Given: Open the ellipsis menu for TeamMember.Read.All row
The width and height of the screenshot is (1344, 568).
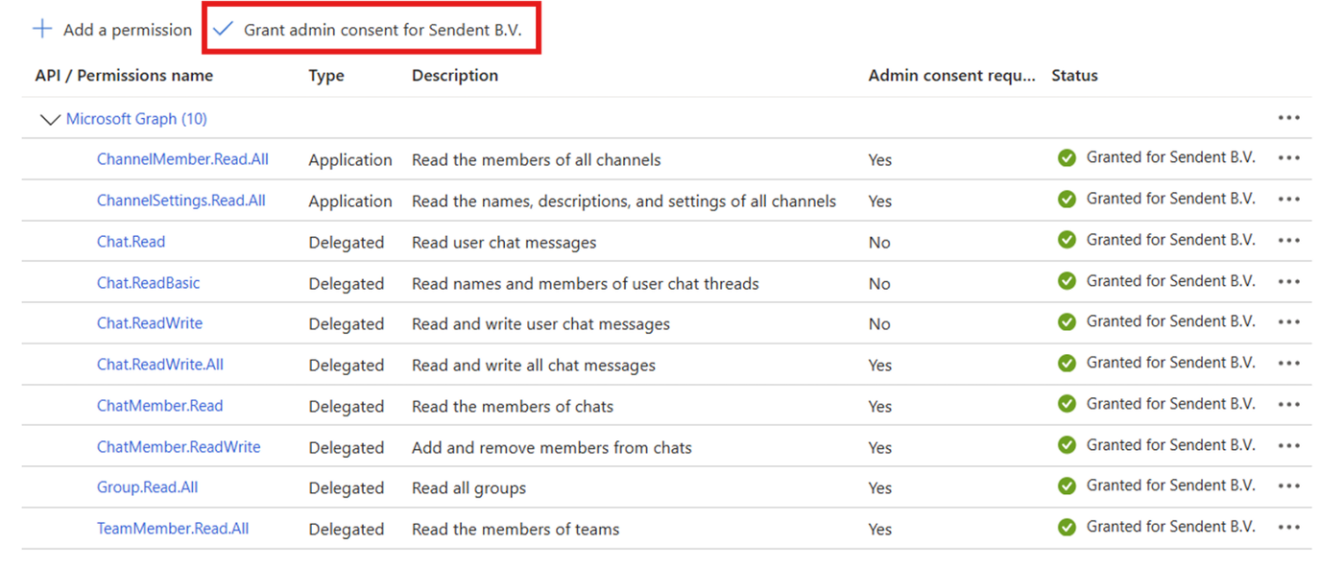Looking at the screenshot, I should click(1288, 528).
